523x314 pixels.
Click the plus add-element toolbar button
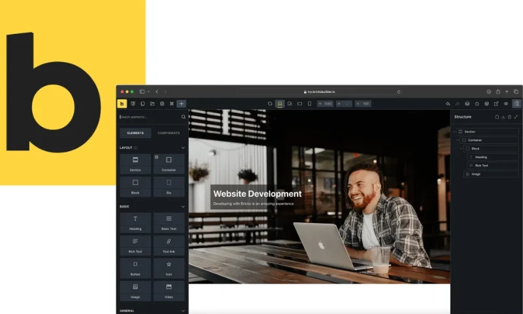181,103
